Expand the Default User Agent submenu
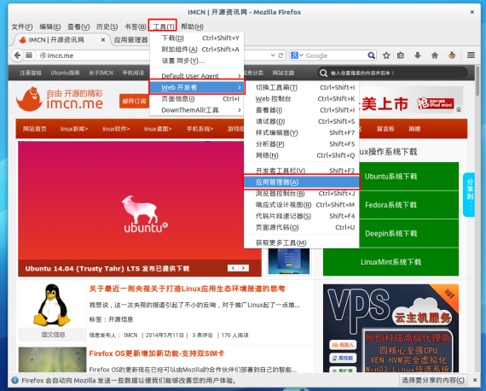Image resolution: width=486 pixels, height=391 pixels. 197,76
